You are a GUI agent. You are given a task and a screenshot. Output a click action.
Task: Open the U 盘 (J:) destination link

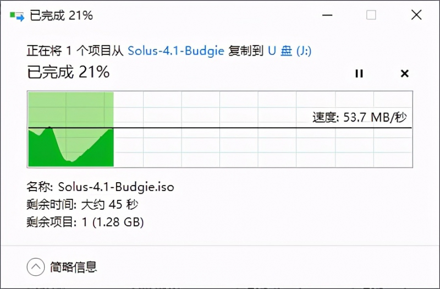coord(290,51)
